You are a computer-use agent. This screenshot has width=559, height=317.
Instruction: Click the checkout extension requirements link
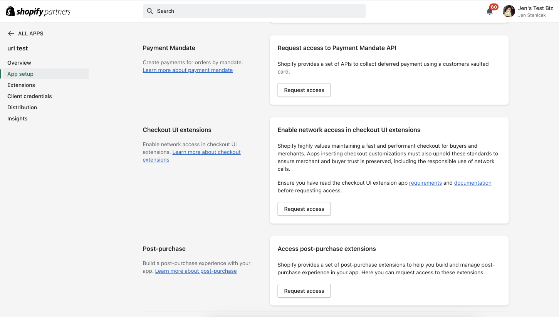pyautogui.click(x=425, y=183)
